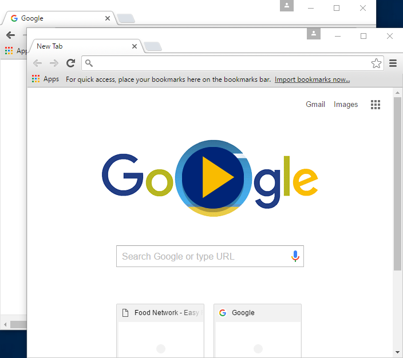Click the back arrow in the rear window
Viewport: 403px width, 358px height.
click(10, 35)
